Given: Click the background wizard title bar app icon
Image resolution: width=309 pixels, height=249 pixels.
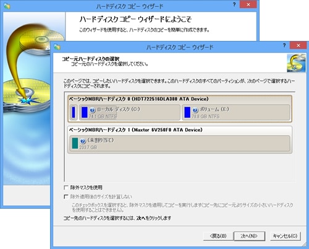Looking at the screenshot, I should [7, 6].
